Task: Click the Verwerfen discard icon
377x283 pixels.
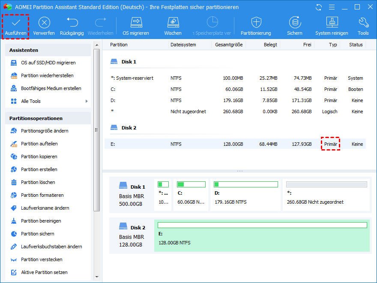Action: [x=44, y=23]
